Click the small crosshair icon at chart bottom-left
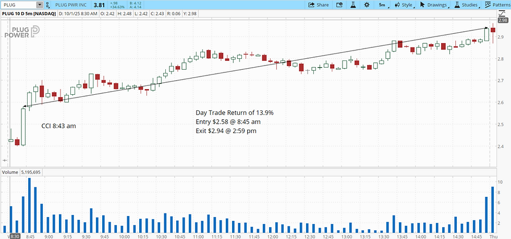The image size is (511, 239). coord(5,160)
